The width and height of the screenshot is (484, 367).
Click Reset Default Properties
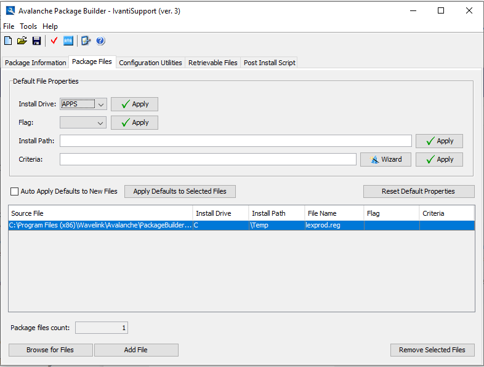pyautogui.click(x=419, y=191)
